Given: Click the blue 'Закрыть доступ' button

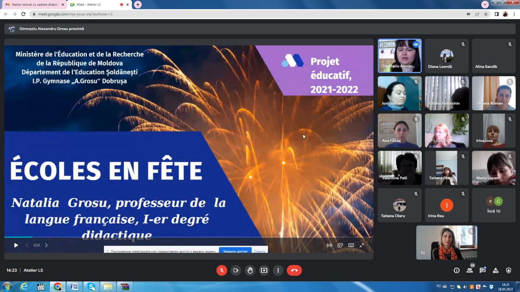Looking at the screenshot, I should click(x=235, y=251).
